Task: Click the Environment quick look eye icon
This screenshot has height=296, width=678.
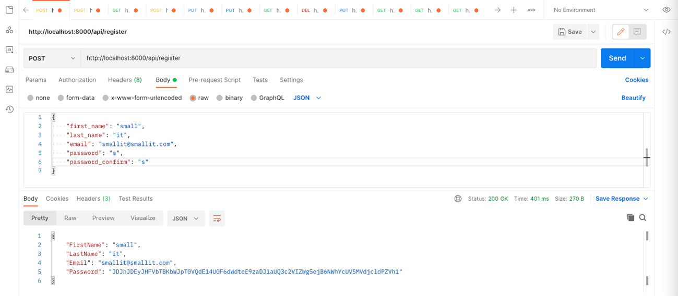Action: (x=667, y=10)
